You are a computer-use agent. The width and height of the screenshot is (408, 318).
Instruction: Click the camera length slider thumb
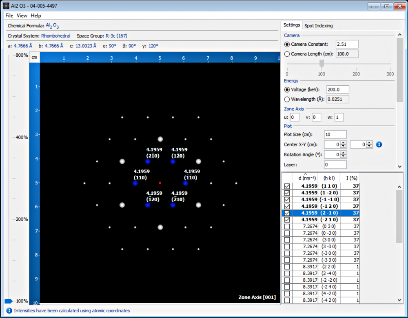click(x=322, y=63)
